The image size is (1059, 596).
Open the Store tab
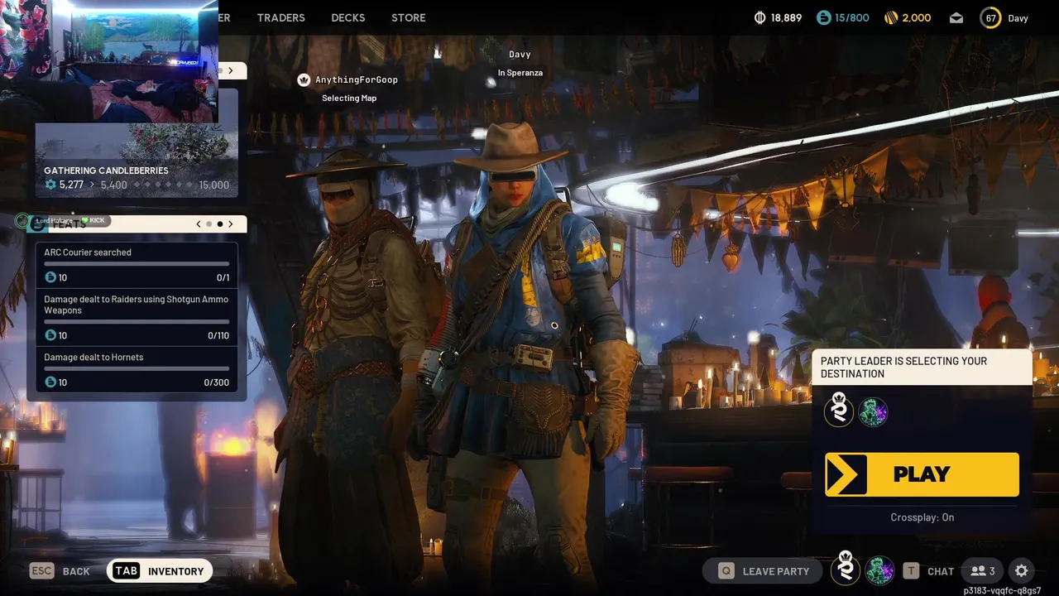409,17
